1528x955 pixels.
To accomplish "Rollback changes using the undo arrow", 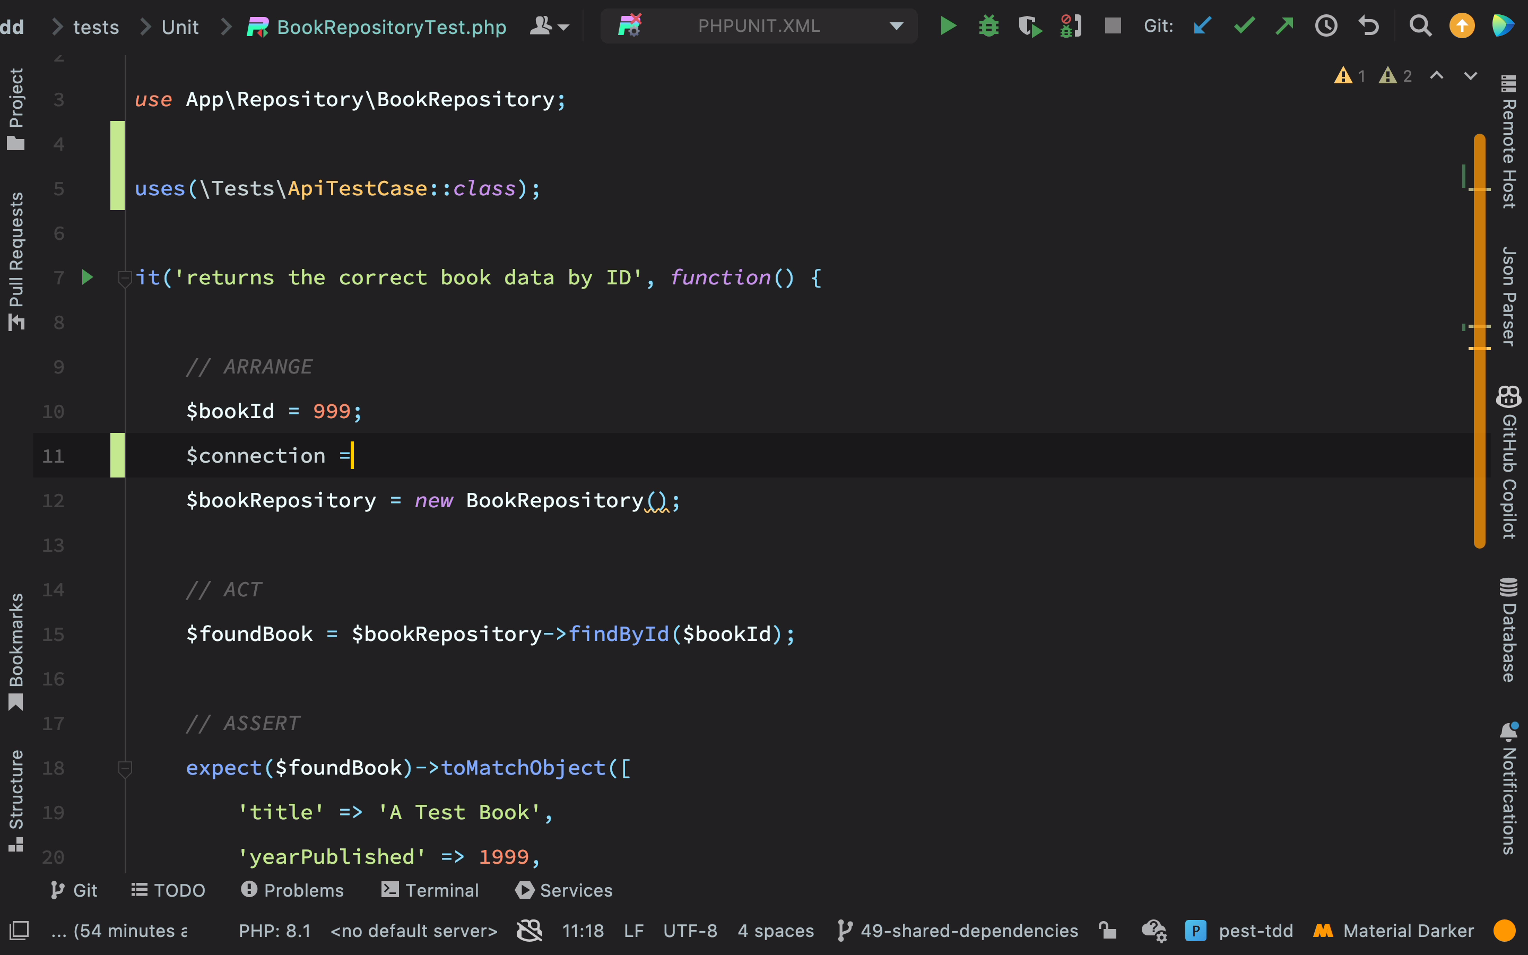I will pos(1368,26).
